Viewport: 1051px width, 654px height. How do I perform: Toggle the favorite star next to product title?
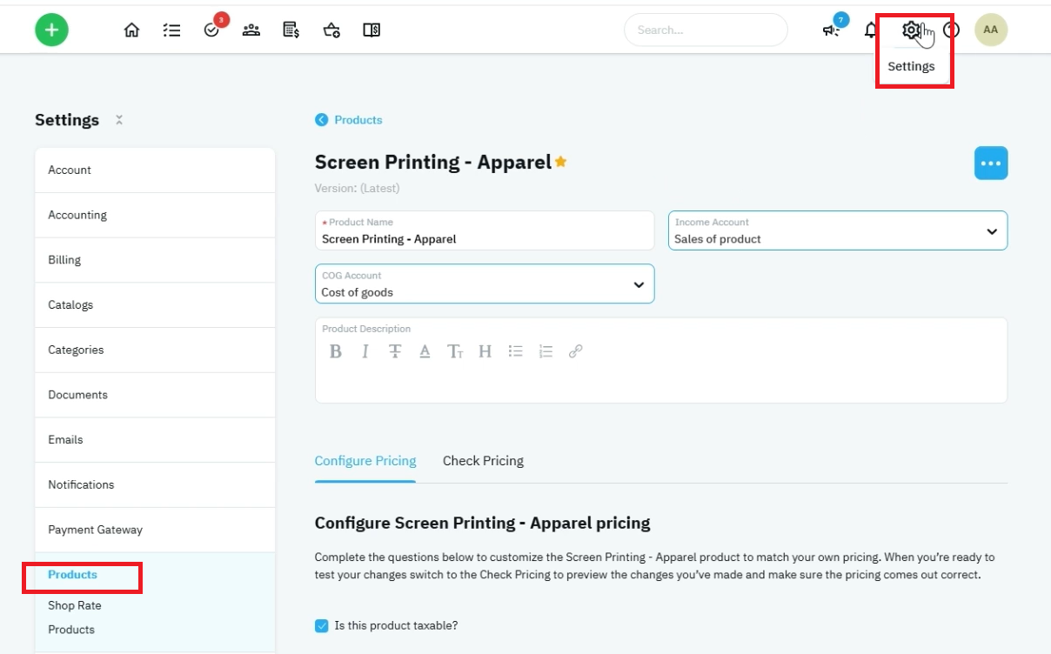click(561, 161)
